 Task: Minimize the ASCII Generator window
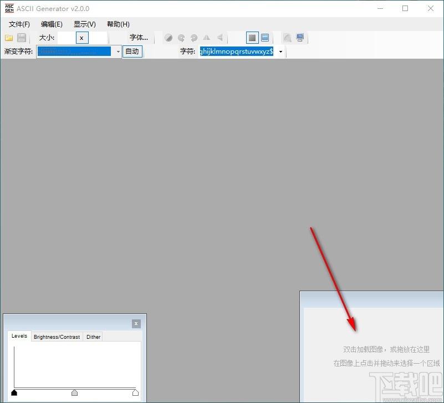tap(380, 8)
